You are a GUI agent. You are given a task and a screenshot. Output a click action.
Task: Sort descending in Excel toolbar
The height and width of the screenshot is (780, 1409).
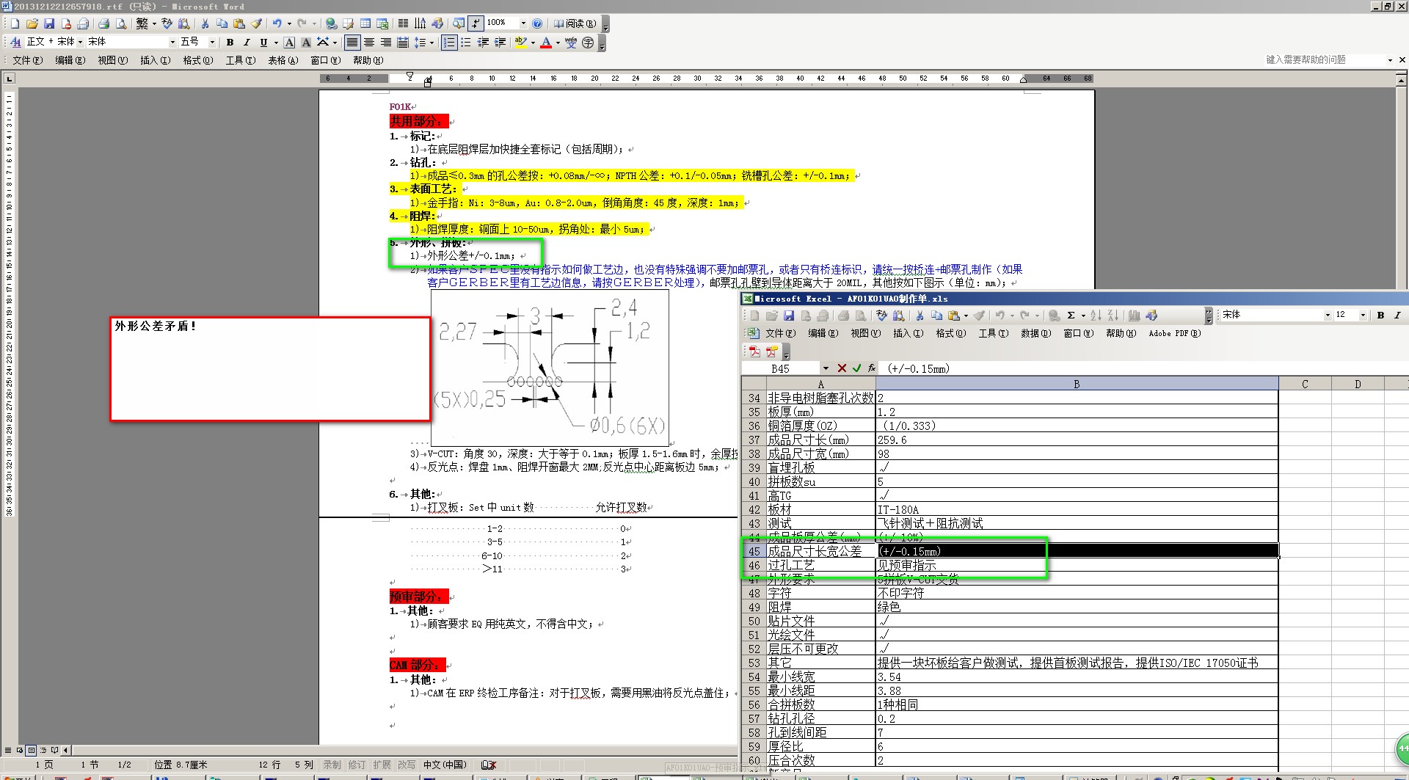[x=1113, y=316]
